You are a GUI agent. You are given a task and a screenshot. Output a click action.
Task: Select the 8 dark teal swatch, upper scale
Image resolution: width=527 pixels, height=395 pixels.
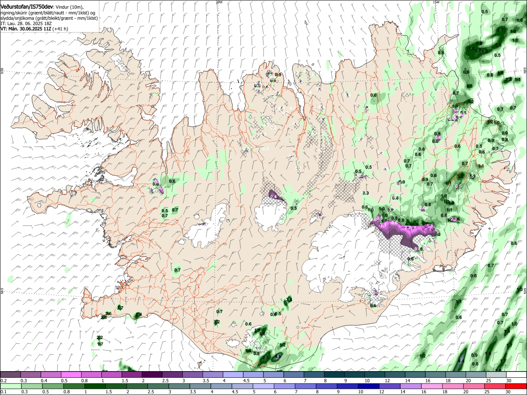pyautogui.click(x=333, y=374)
